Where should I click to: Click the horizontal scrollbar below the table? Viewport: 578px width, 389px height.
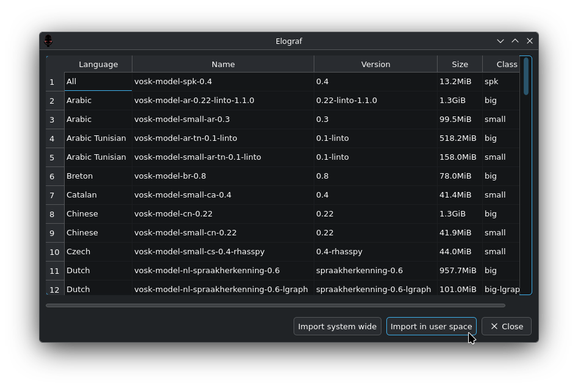(275, 305)
